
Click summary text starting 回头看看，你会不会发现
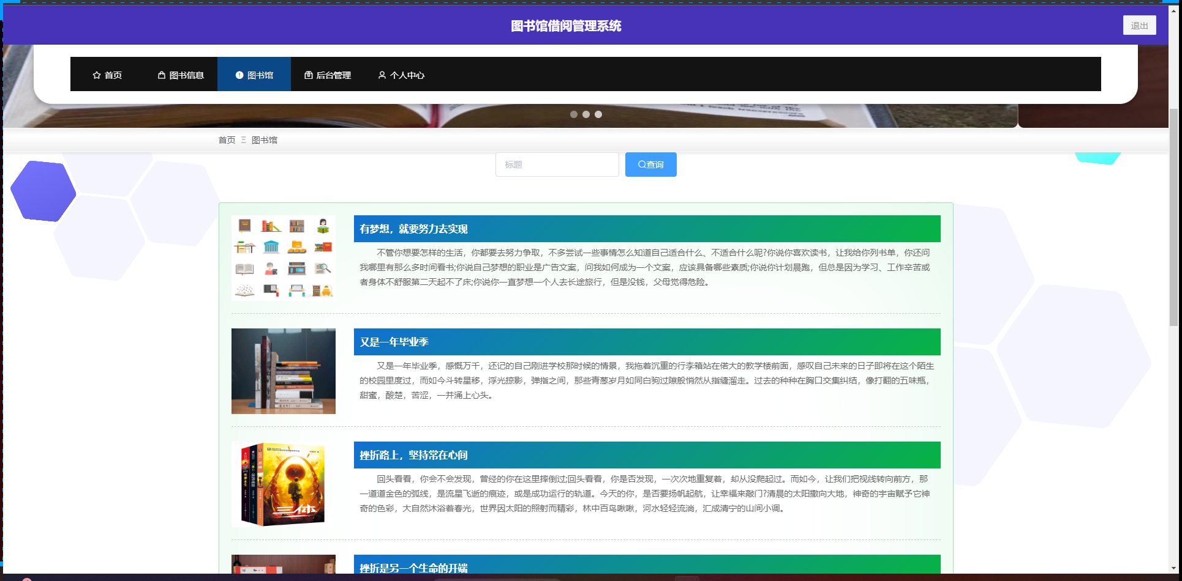pos(645,494)
